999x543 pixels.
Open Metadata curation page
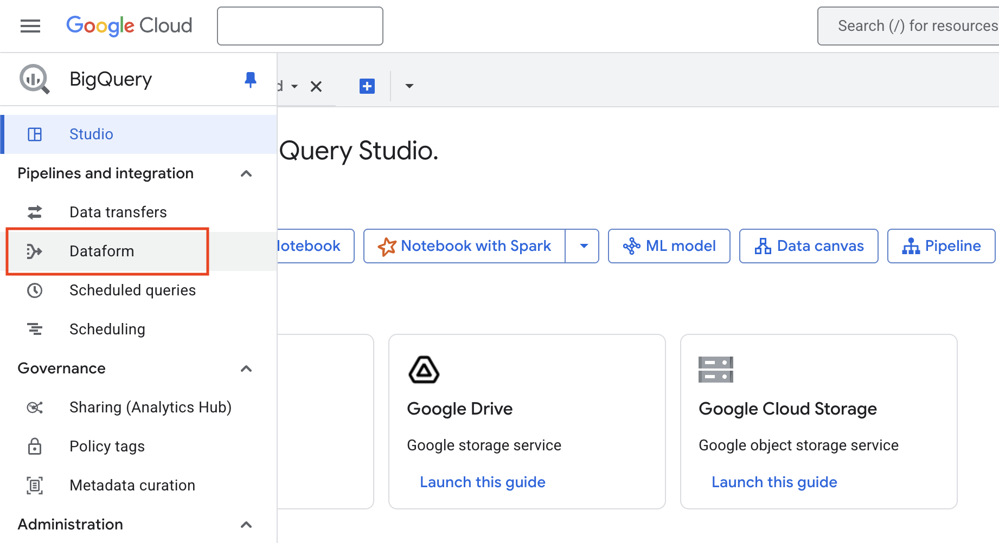pos(139,485)
